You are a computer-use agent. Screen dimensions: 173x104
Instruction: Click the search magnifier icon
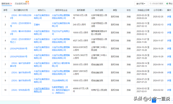click(x=151, y=4)
